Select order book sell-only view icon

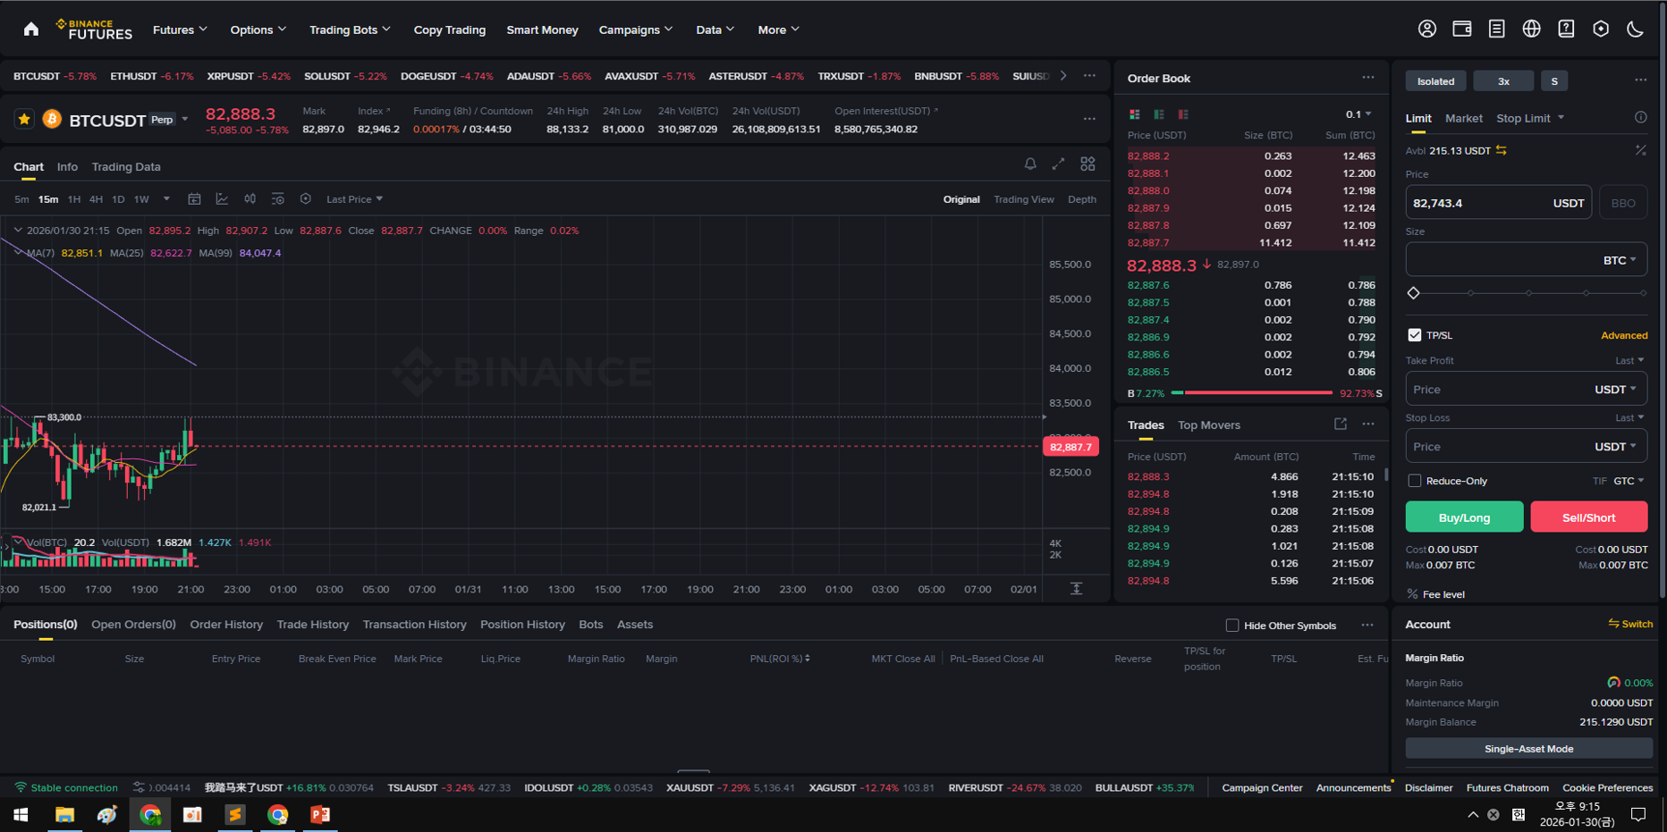[1183, 114]
